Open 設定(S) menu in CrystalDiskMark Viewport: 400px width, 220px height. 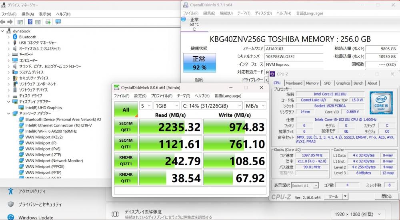(140, 96)
